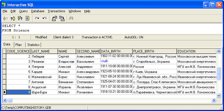The height and width of the screenshot is (111, 224).
Task: Click the 'Client dialect 3' status panel
Action: (x=67, y=37)
